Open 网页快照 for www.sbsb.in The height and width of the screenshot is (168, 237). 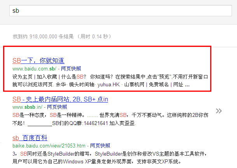[x=57, y=107]
